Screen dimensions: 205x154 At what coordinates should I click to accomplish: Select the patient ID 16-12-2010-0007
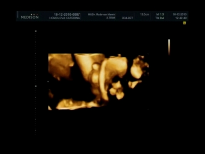pyautogui.click(x=67, y=15)
